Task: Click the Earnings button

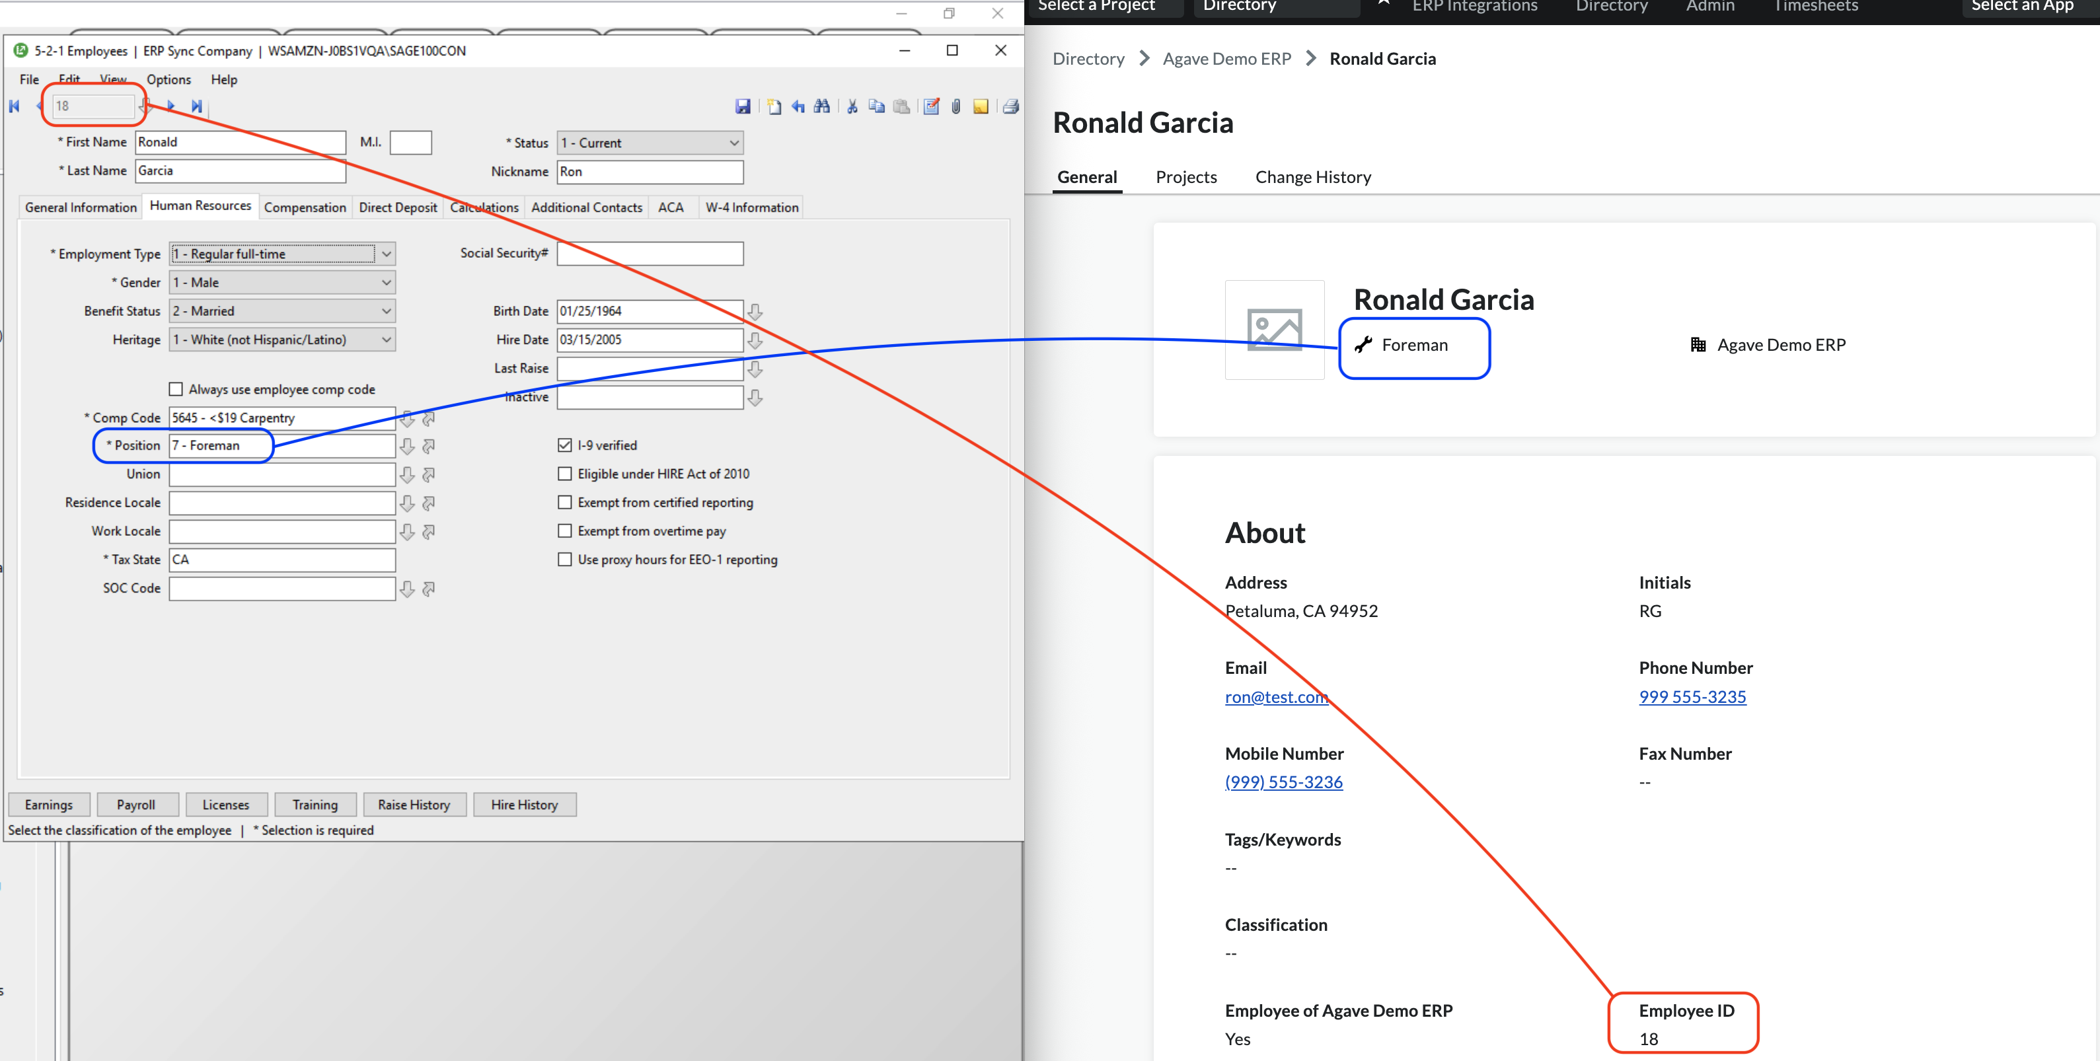Action: point(49,805)
